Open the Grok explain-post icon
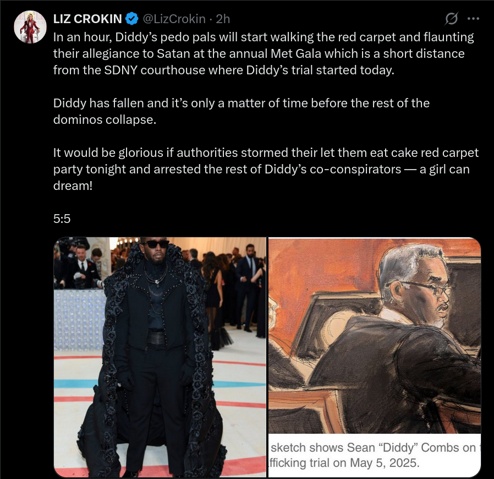The height and width of the screenshot is (479, 494). click(451, 19)
